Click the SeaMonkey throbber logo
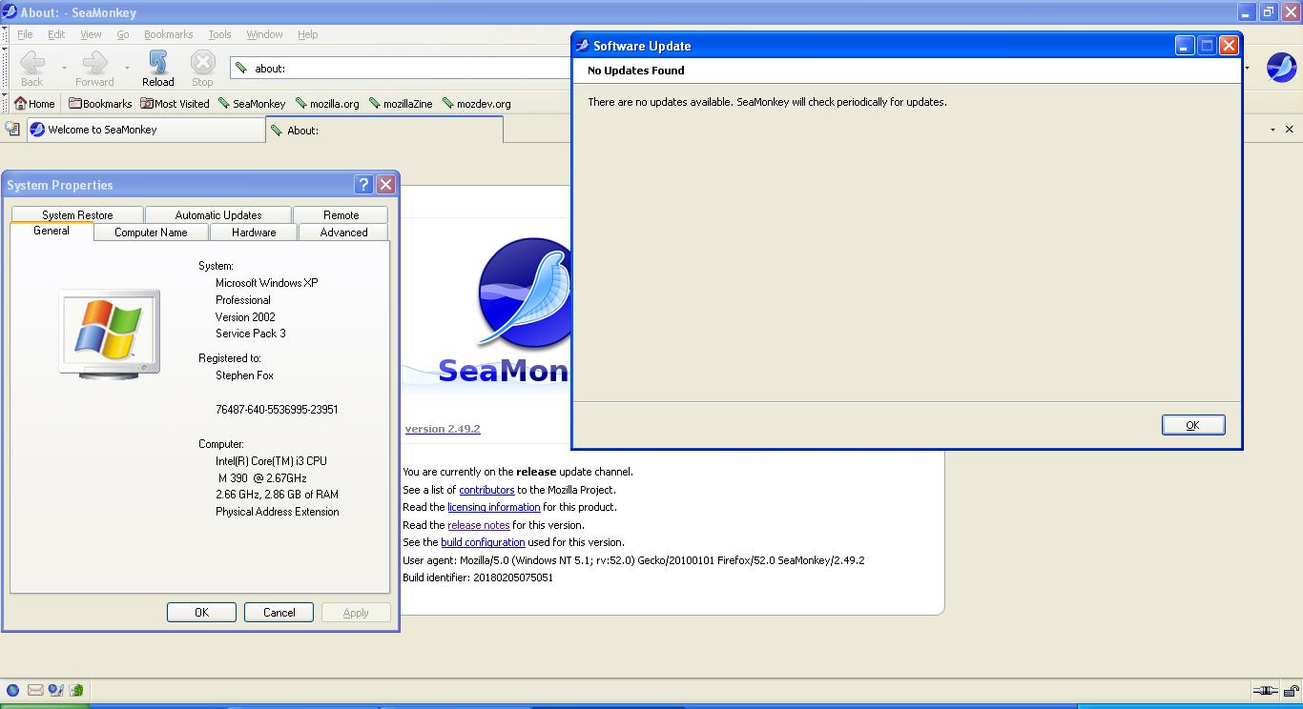The height and width of the screenshot is (709, 1303). pyautogui.click(x=1281, y=68)
